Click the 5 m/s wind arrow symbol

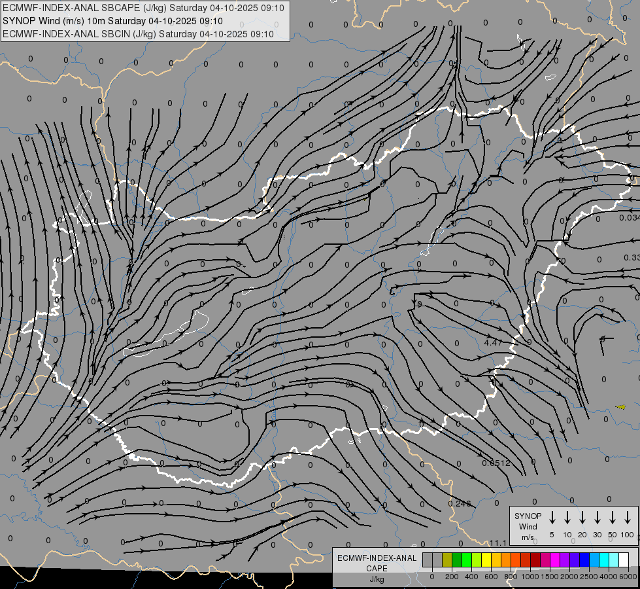pyautogui.click(x=552, y=518)
